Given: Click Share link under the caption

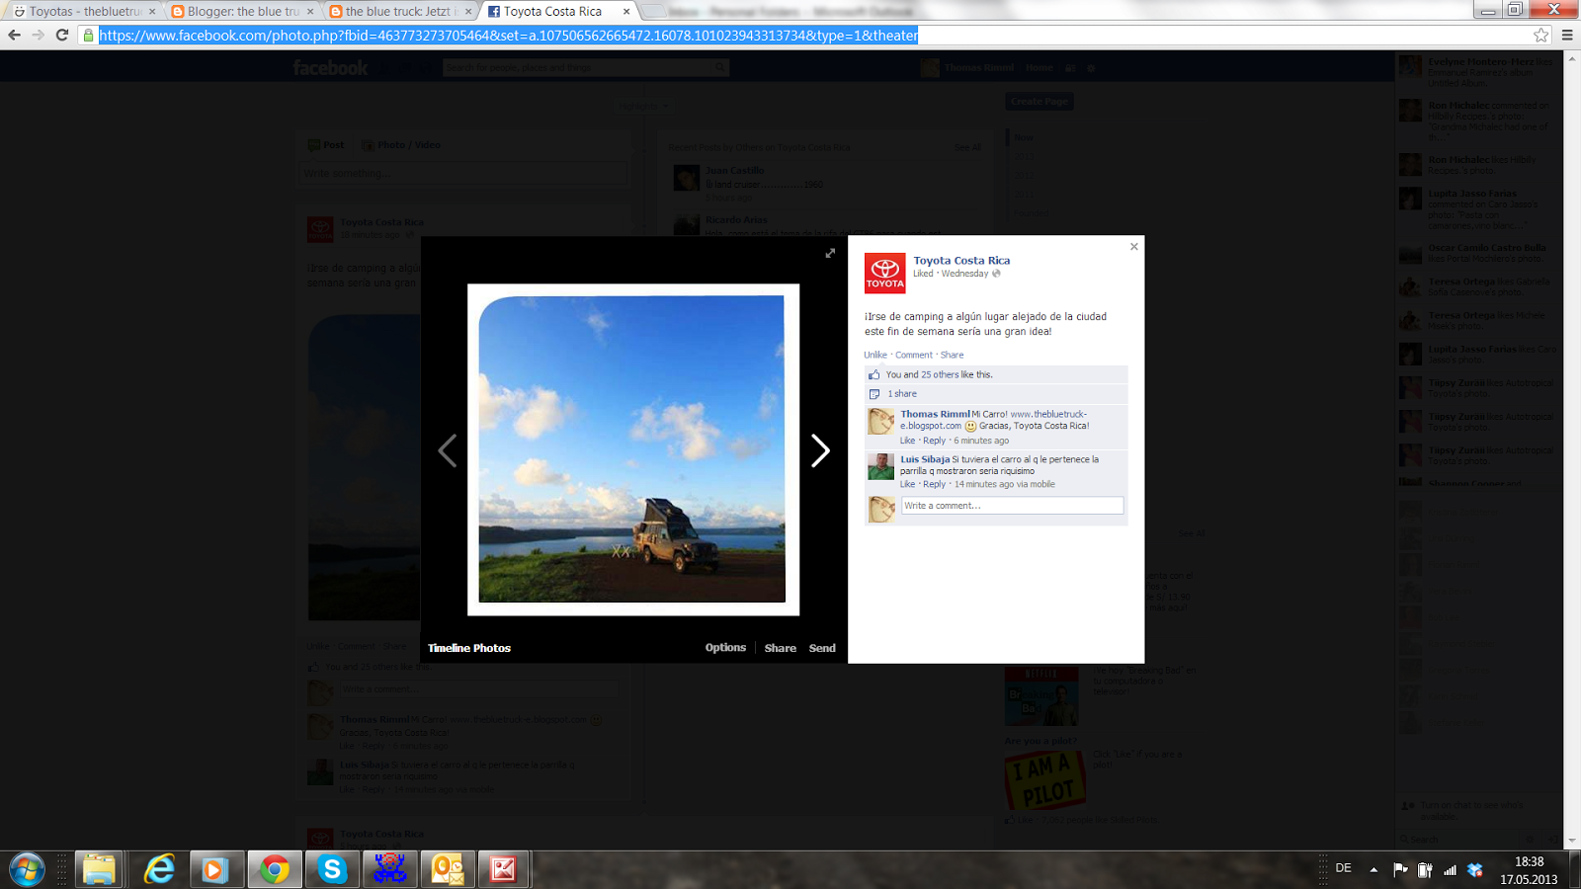Looking at the screenshot, I should click(x=952, y=355).
